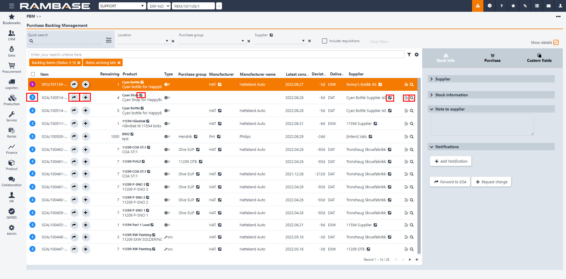Screen dimensions: 566x279
Task: Toggle the Show details checkbox
Action: [x=556, y=42]
